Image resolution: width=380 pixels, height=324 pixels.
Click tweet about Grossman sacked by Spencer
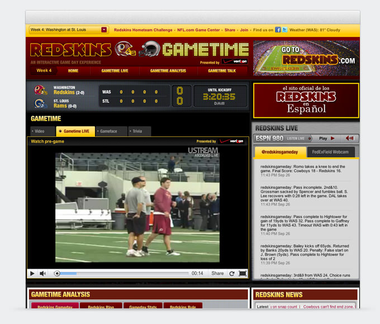click(304, 194)
